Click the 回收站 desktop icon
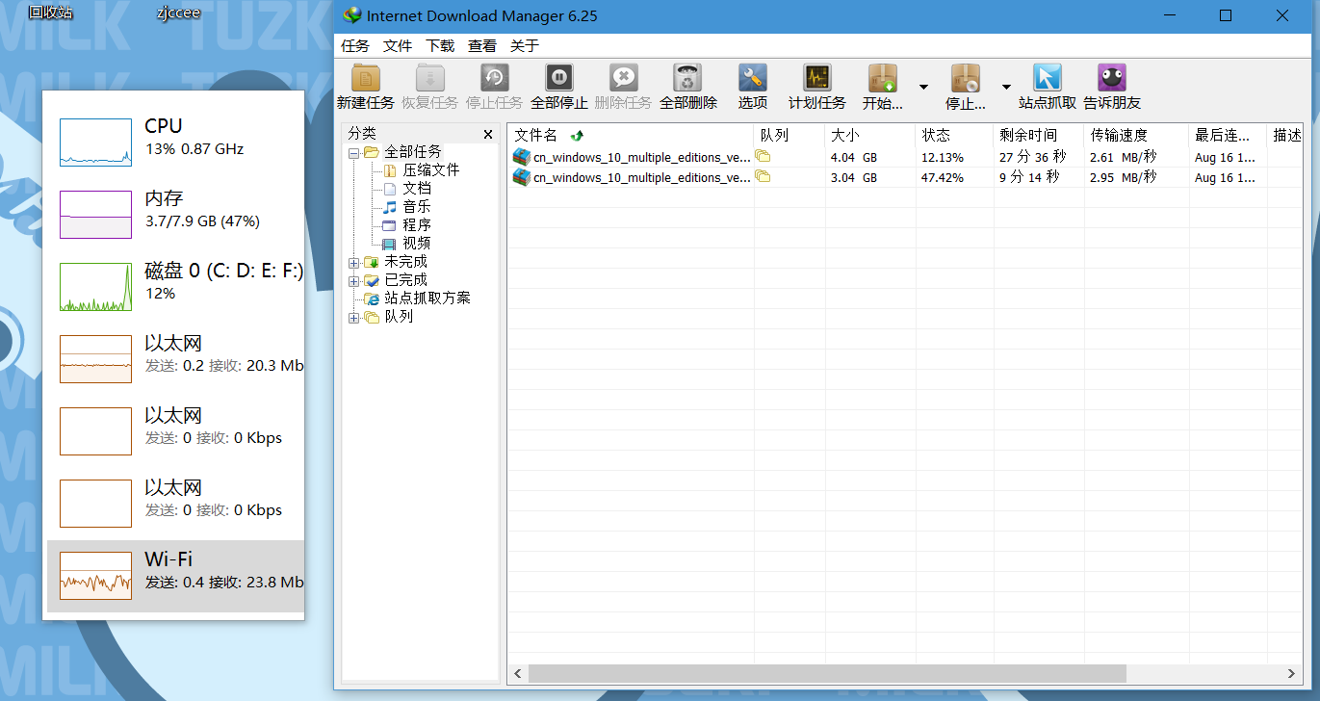Screen dimensions: 1320x701 coord(50,13)
